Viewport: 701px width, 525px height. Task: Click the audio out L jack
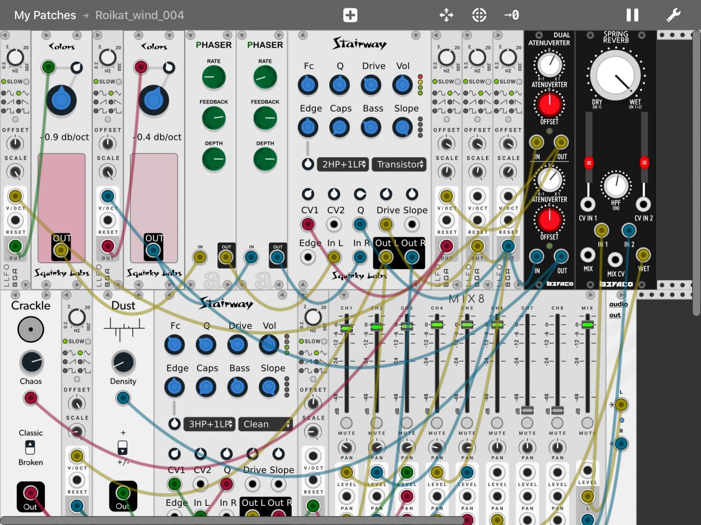(x=621, y=405)
